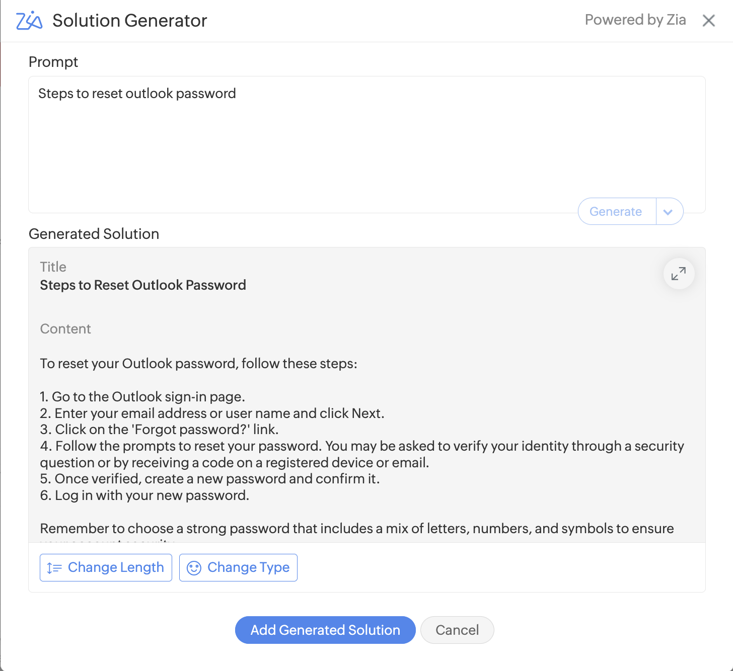Click the Powered by Zia label
This screenshot has height=671, width=733.
[x=635, y=20]
